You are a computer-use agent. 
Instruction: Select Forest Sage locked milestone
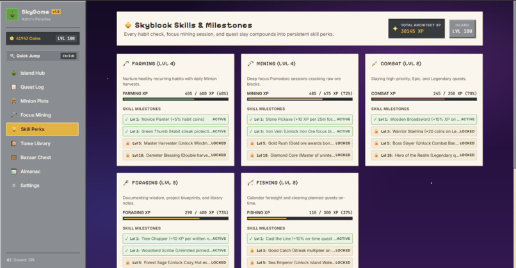175,263
